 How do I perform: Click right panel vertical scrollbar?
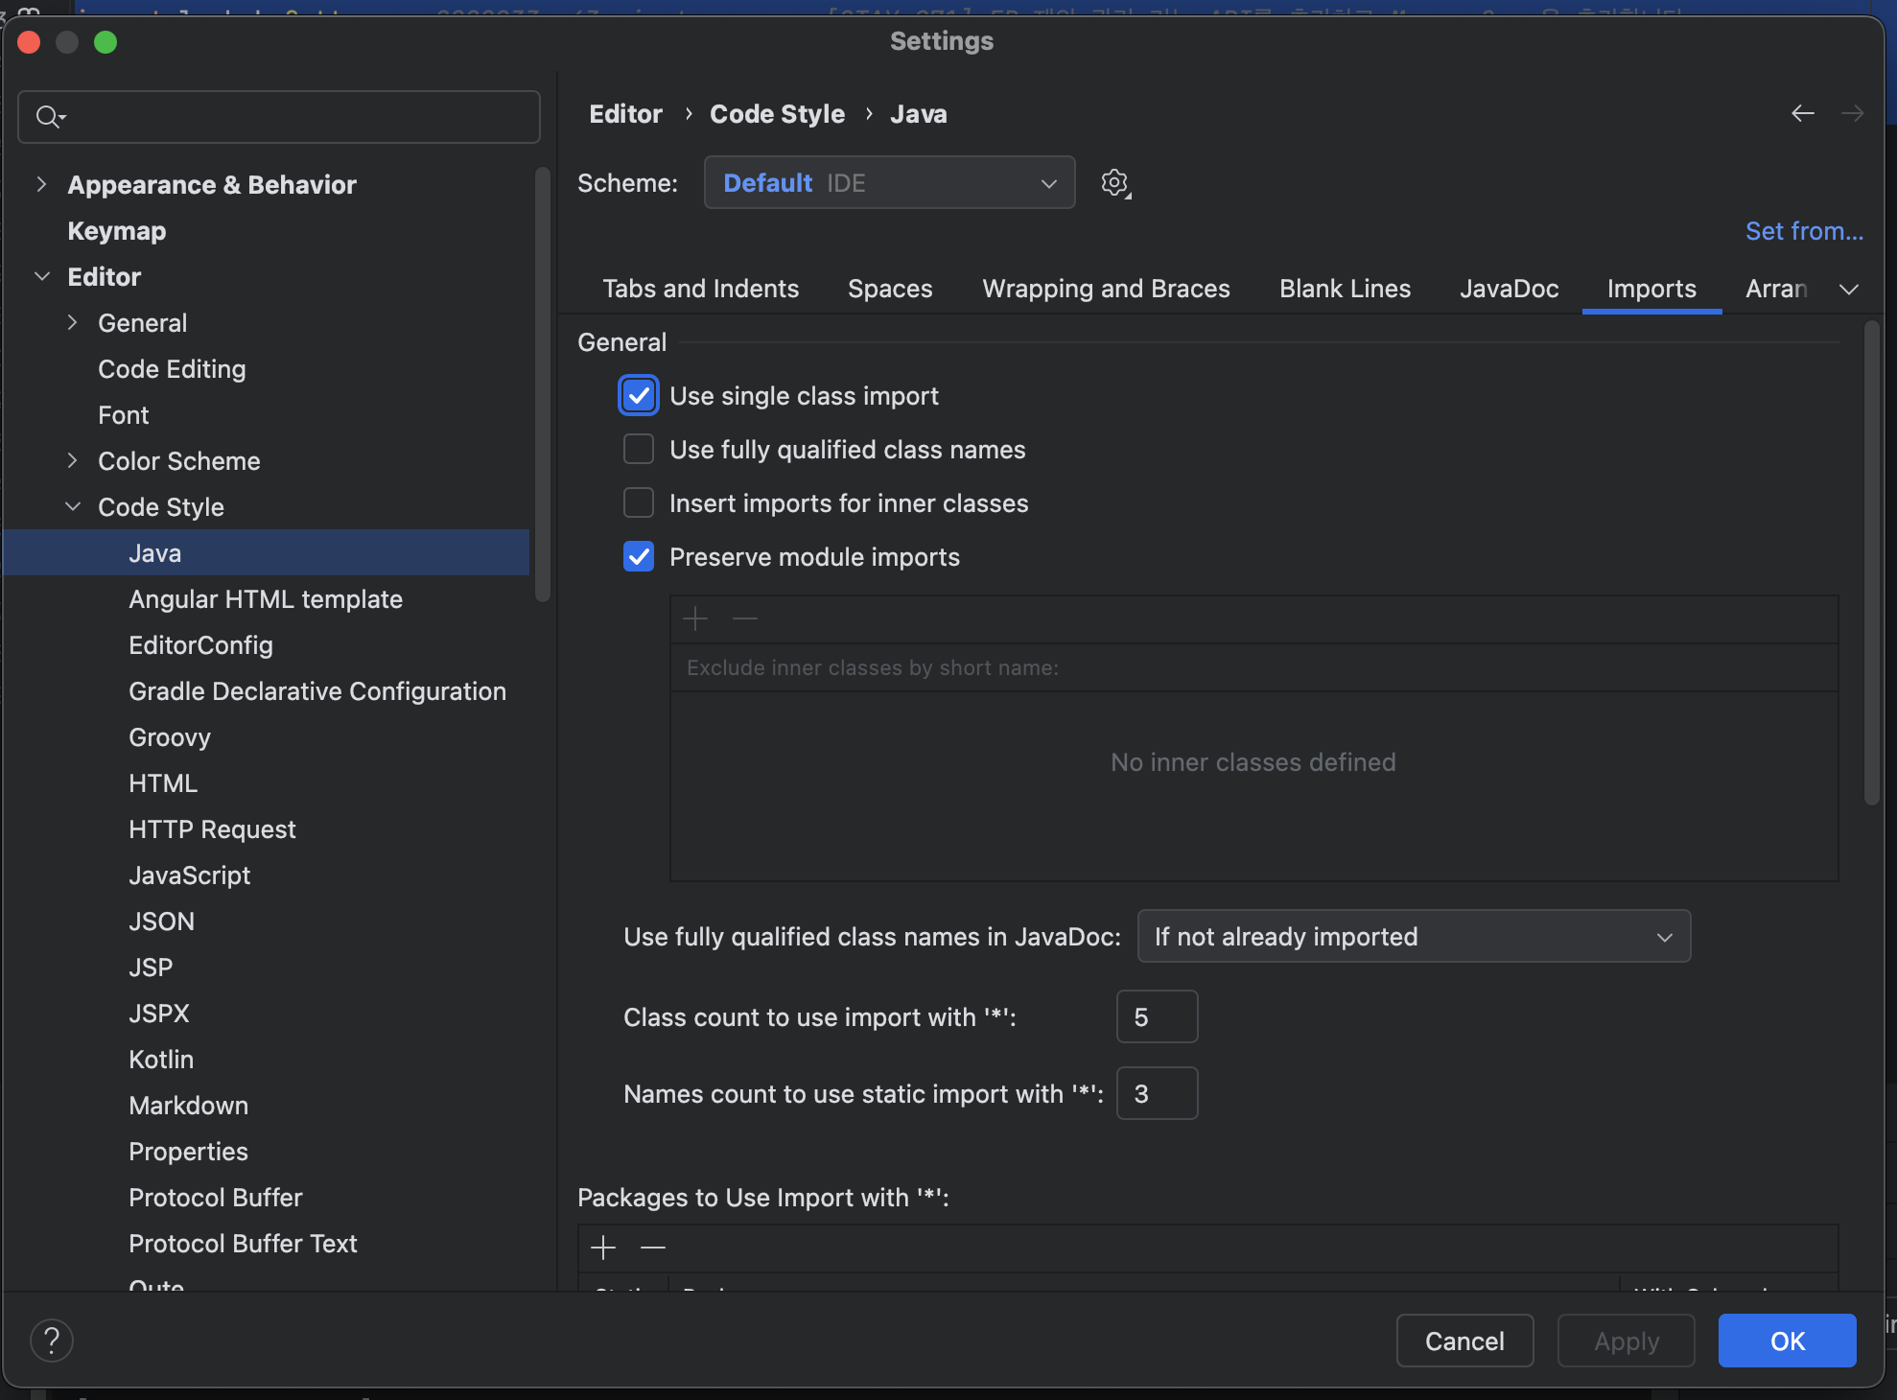pos(1871,566)
